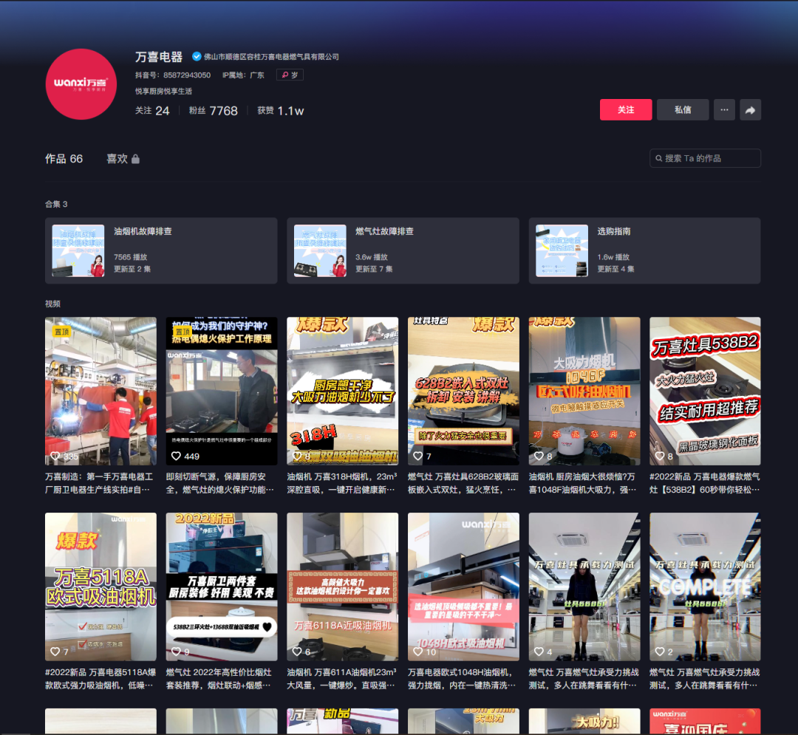
Task: Click heart icon on 628B2 video
Action: 417,457
